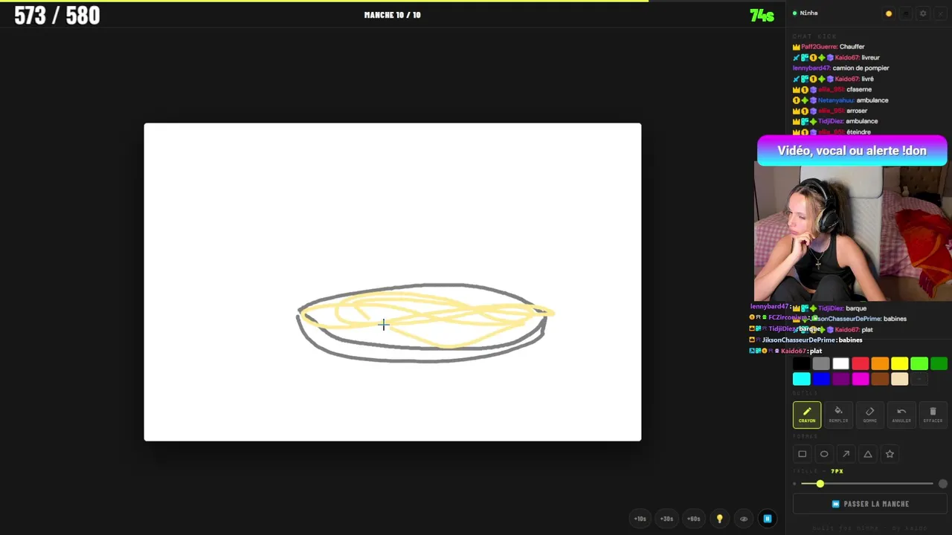Select the Crayon pencil tool
Viewport: 952px width, 535px height.
point(807,415)
